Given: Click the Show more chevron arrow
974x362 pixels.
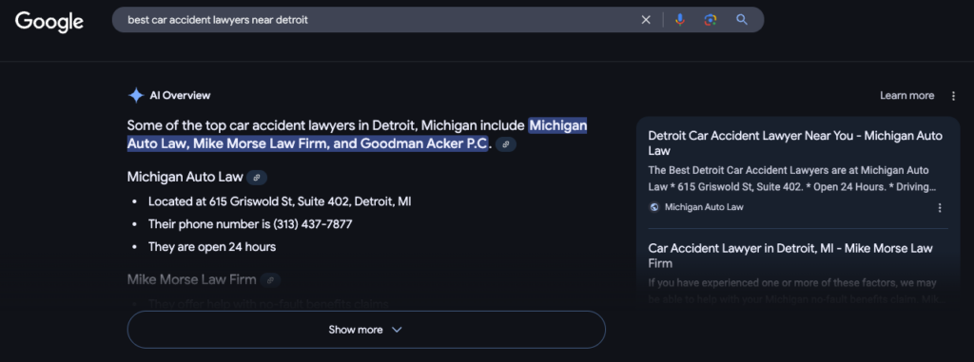Looking at the screenshot, I should (x=397, y=330).
